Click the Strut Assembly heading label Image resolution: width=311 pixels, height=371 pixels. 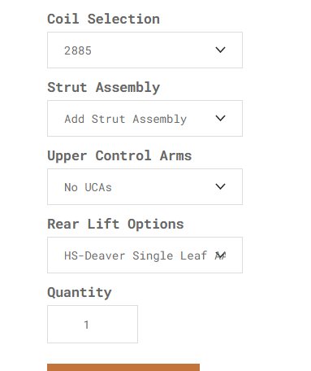tap(103, 88)
